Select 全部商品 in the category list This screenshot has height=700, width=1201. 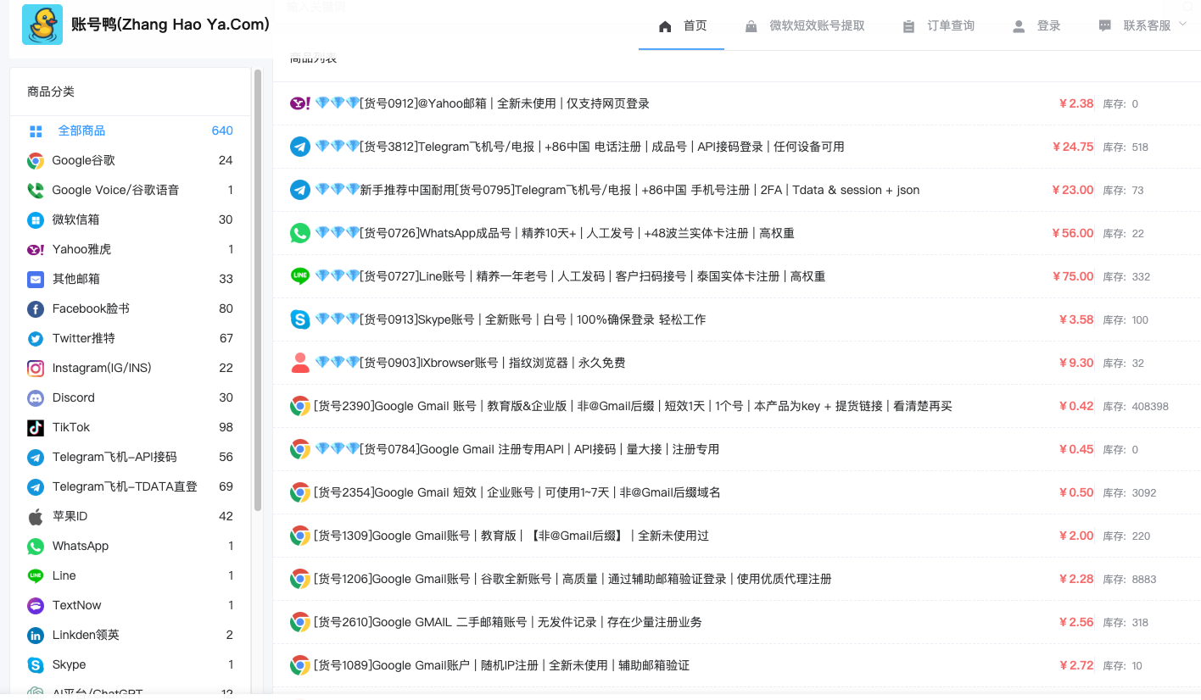(x=81, y=131)
